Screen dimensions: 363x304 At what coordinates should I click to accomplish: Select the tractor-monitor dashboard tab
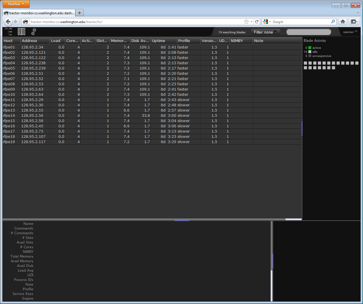pyautogui.click(x=39, y=13)
